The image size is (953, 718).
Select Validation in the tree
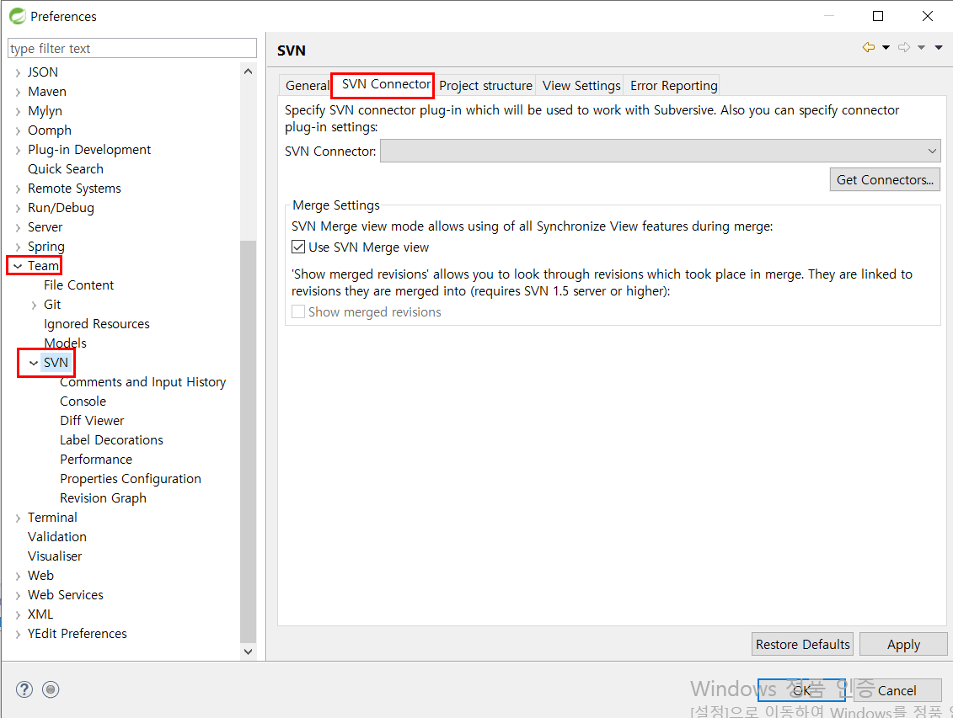click(x=57, y=536)
